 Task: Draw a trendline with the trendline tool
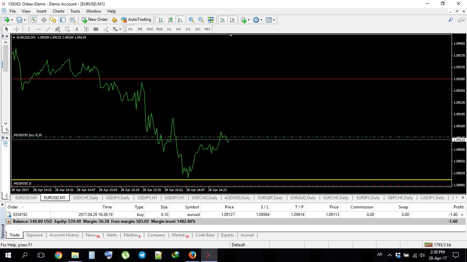point(48,29)
